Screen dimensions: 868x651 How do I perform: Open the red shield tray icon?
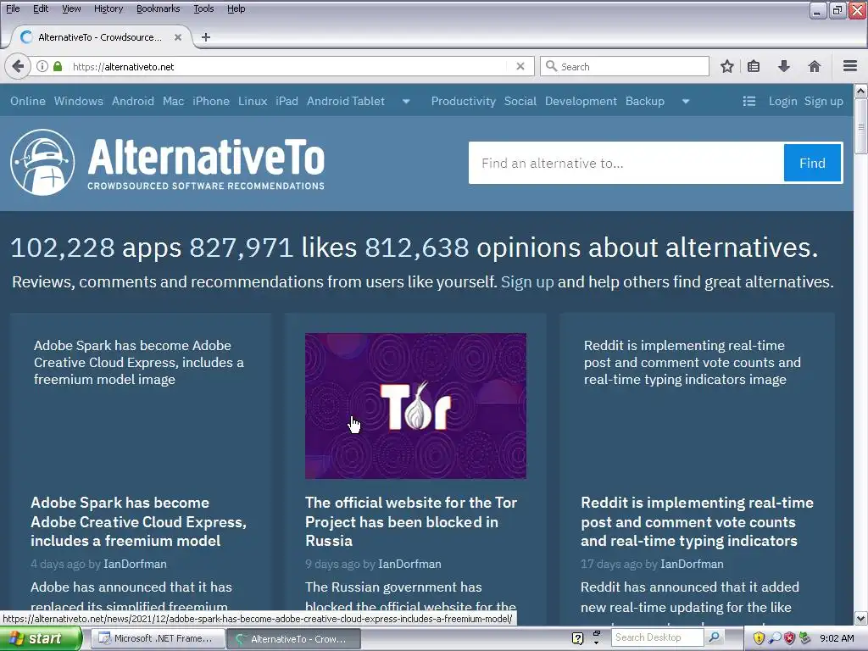(x=790, y=638)
